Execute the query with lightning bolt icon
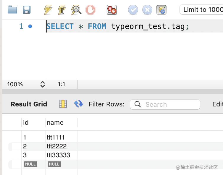This screenshot has height=175, width=223. (x=48, y=10)
